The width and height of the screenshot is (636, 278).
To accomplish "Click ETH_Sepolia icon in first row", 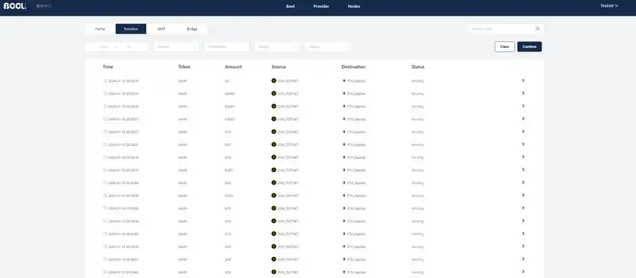I will tap(344, 80).
